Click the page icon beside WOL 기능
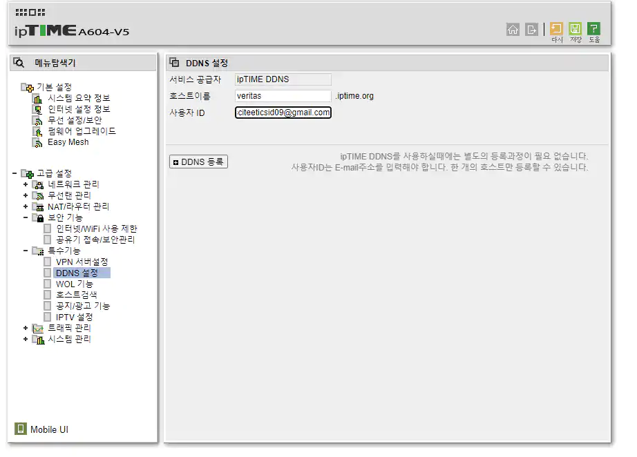 pyautogui.click(x=48, y=284)
